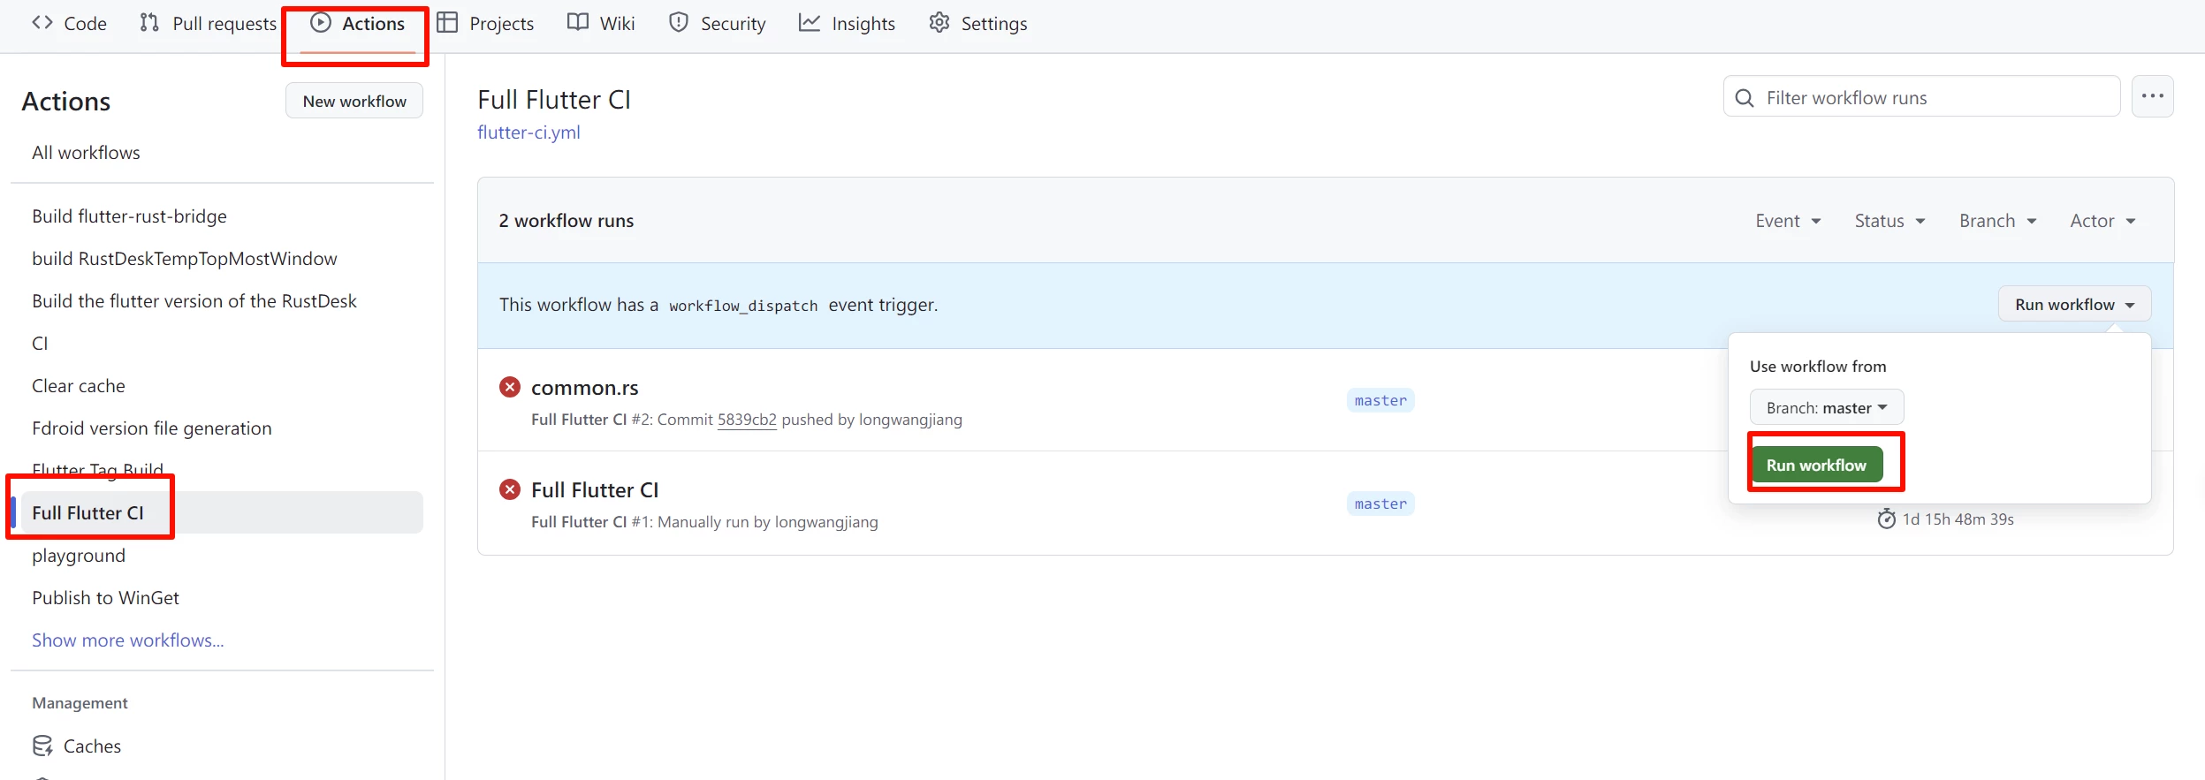Click failed status icon beside Full Flutter CI run

pyautogui.click(x=510, y=489)
